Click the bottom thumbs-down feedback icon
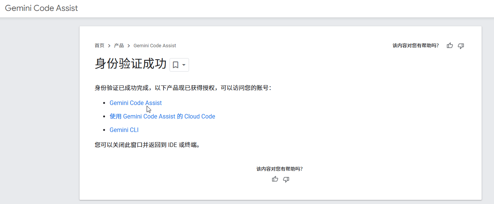Viewport: 494px width, 204px height. (286, 179)
